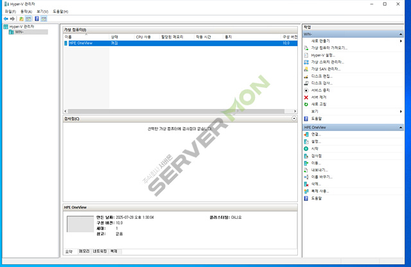
Task: Sort by the 이름 column header
Action: coord(86,37)
